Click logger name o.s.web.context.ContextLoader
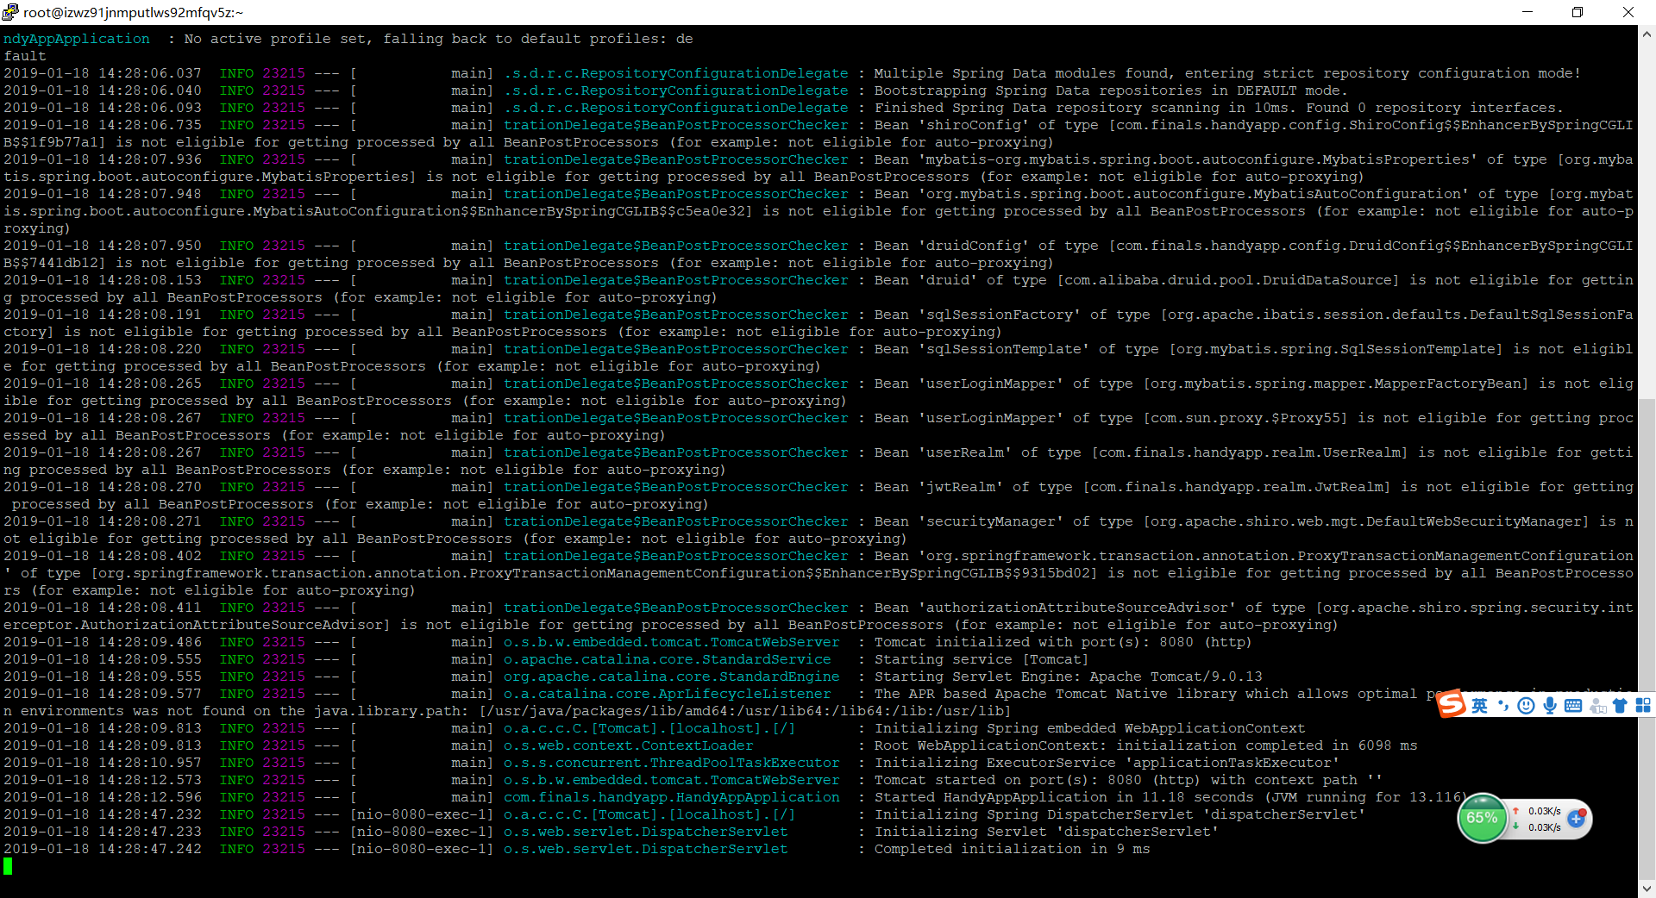This screenshot has height=898, width=1656. (x=629, y=745)
